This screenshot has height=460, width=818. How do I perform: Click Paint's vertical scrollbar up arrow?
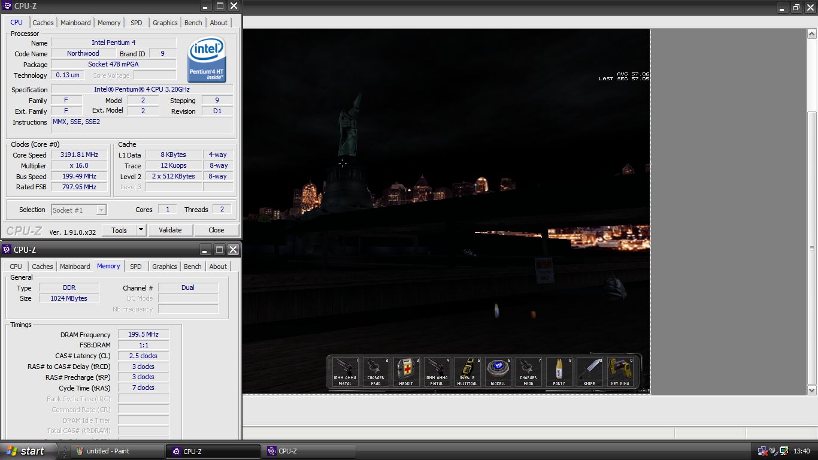pyautogui.click(x=812, y=34)
